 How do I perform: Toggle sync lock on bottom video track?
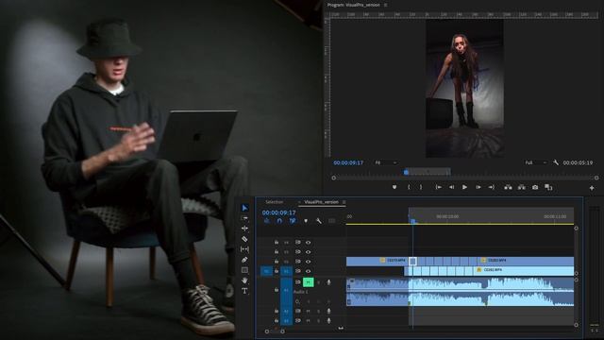click(x=298, y=271)
